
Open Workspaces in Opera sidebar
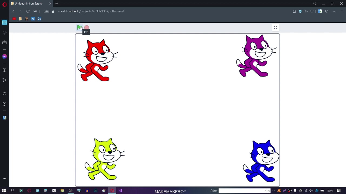point(4,22)
